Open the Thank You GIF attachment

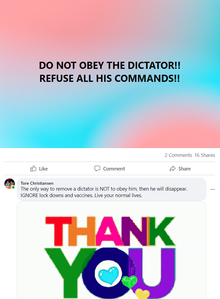112,250
